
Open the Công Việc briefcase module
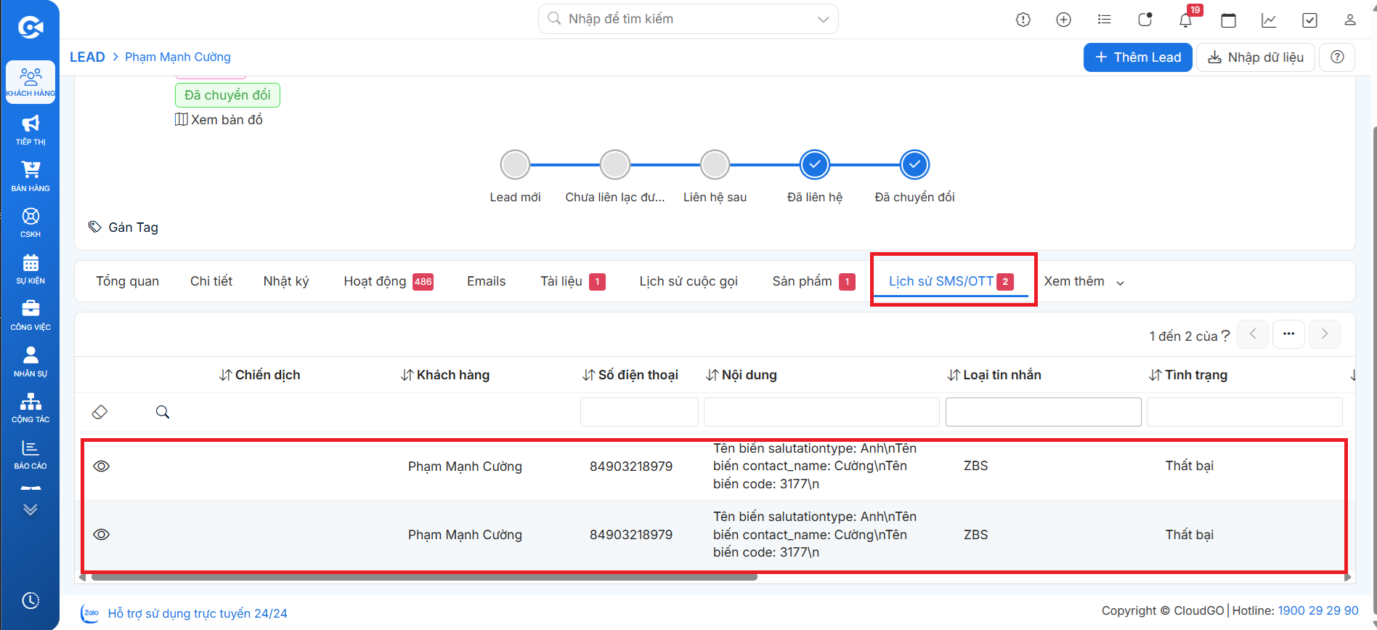pos(31,315)
